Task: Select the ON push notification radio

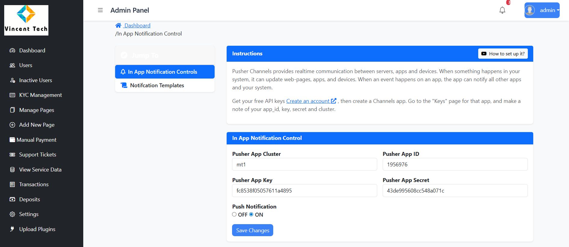Action: [251, 215]
